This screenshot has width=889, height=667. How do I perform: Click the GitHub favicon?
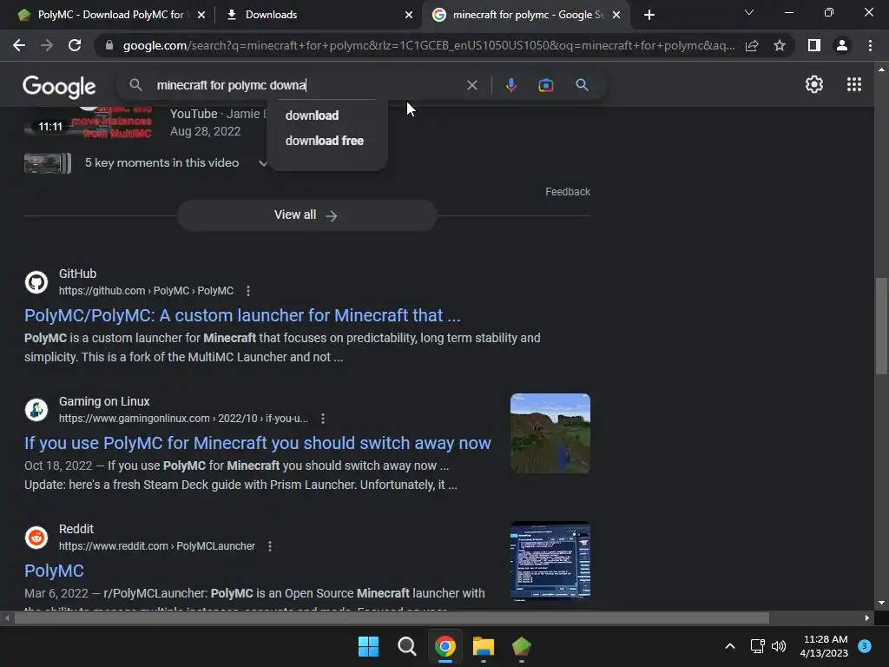(x=36, y=282)
